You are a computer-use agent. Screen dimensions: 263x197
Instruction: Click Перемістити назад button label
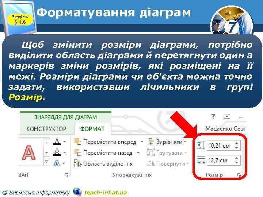(108, 153)
